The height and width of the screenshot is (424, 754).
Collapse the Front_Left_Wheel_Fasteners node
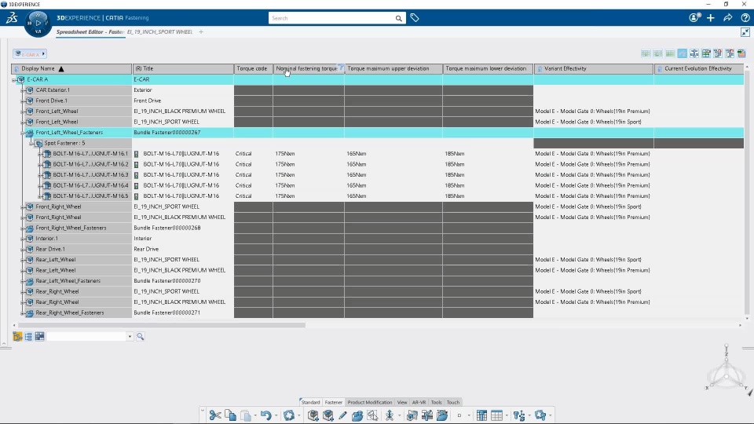click(23, 133)
